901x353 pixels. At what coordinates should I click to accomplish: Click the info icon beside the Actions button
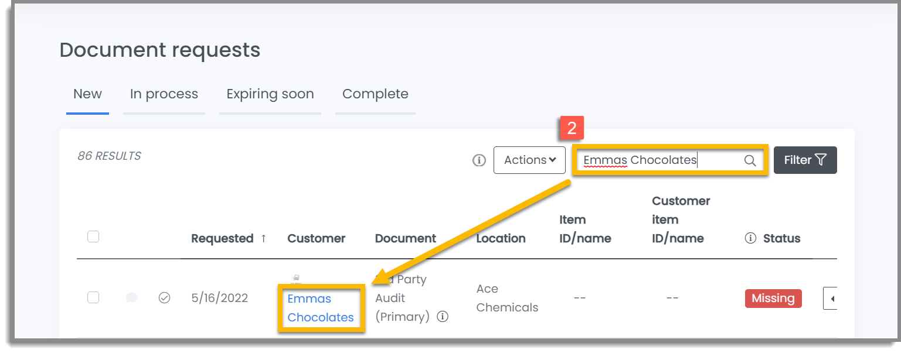(479, 160)
